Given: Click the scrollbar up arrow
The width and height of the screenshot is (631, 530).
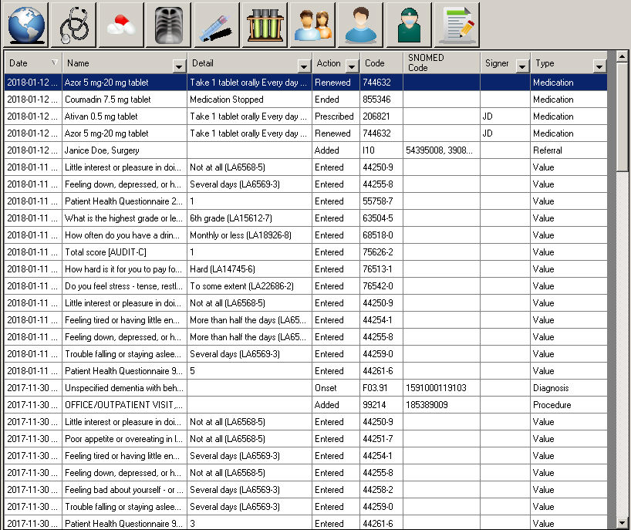Looking at the screenshot, I should (x=622, y=56).
